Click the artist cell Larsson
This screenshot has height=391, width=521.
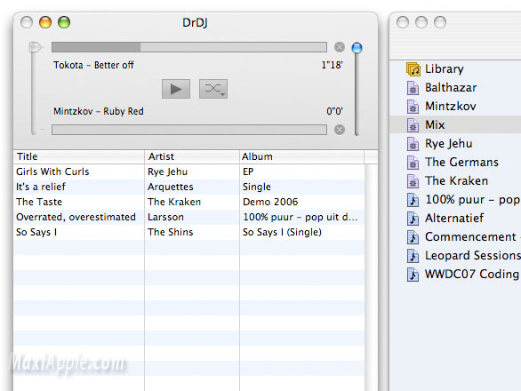pos(165,217)
